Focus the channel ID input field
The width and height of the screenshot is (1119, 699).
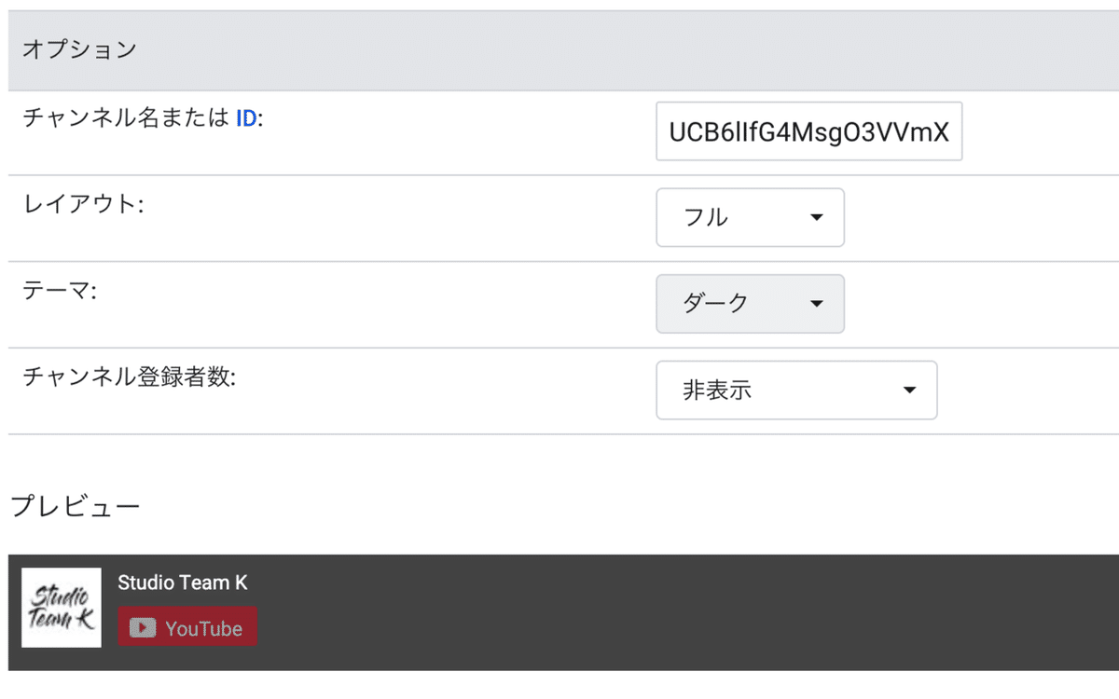click(808, 131)
